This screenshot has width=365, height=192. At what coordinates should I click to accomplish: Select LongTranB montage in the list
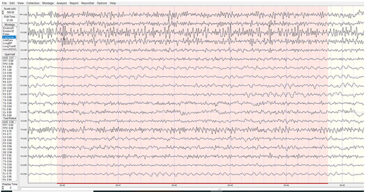pyautogui.click(x=9, y=46)
